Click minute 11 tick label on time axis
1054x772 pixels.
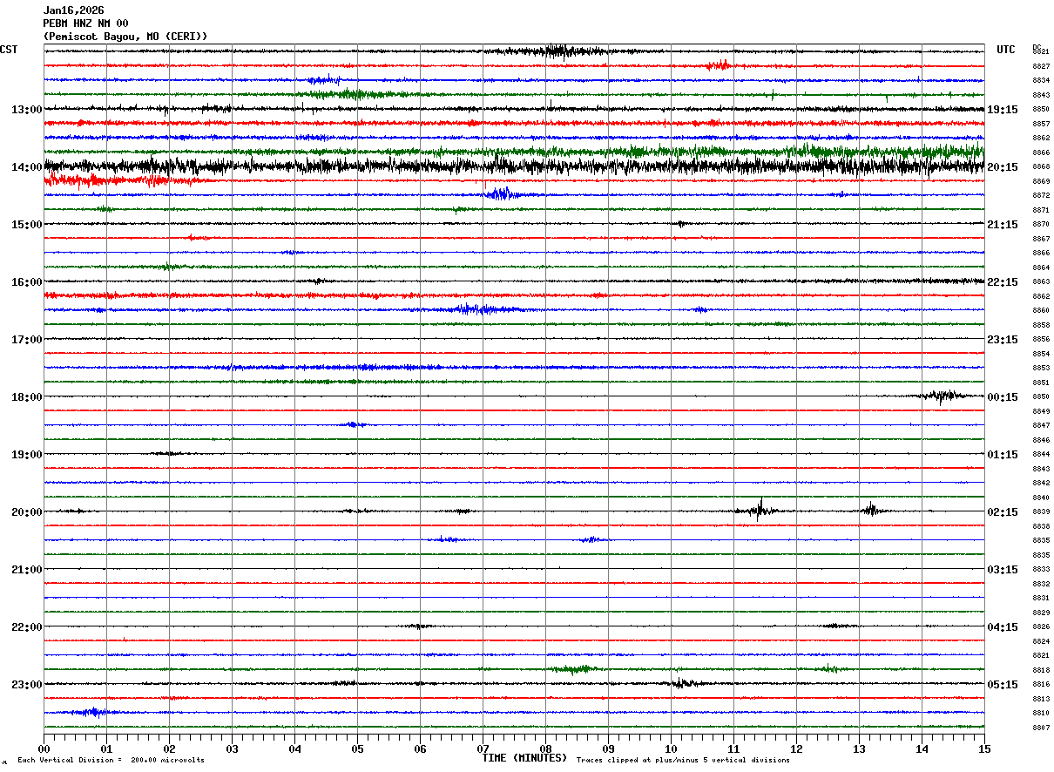pos(733,749)
